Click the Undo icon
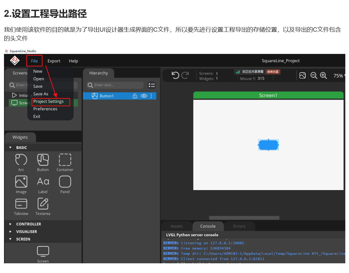This screenshot has width=349, height=273. (x=175, y=75)
